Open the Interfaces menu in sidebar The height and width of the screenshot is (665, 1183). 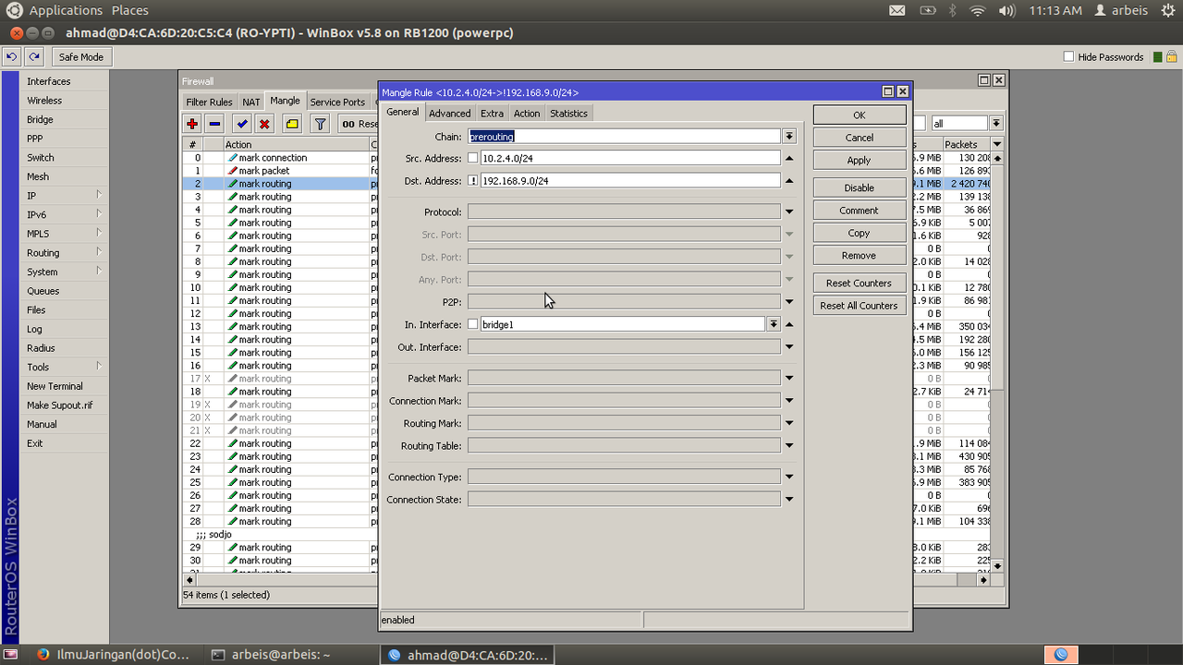pos(48,81)
